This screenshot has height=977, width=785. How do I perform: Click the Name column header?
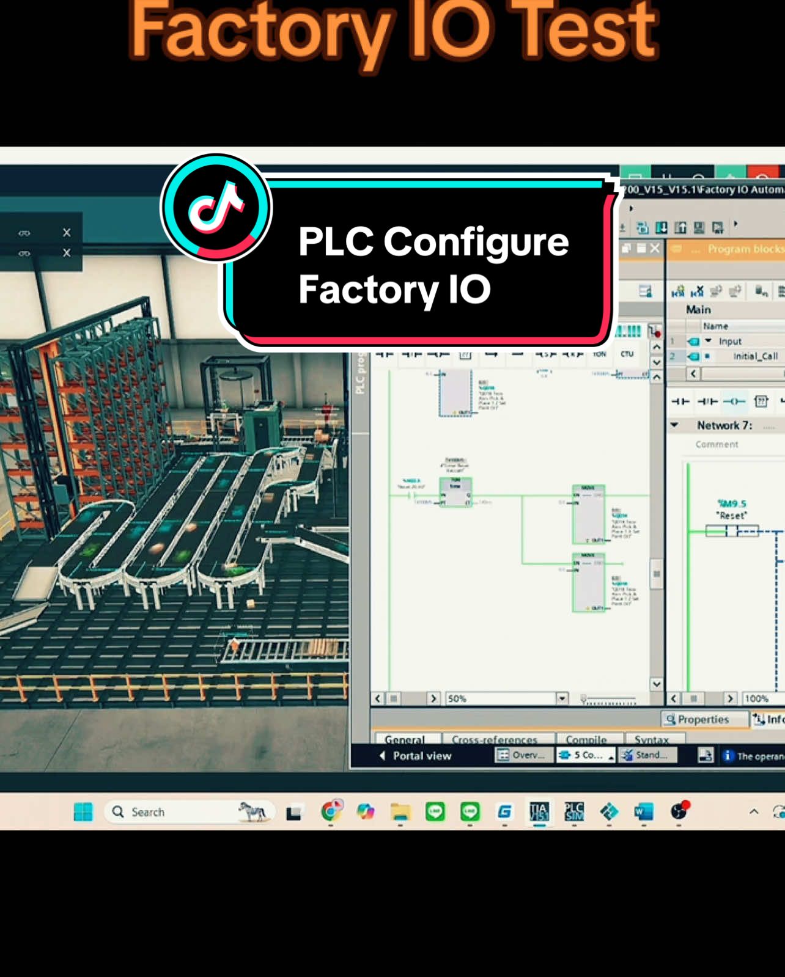tap(715, 326)
